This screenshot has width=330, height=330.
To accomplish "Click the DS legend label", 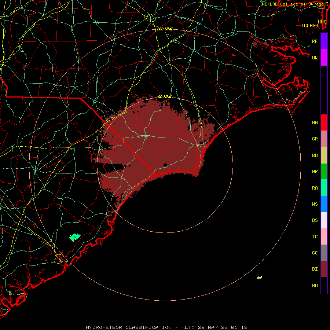I will (315, 220).
